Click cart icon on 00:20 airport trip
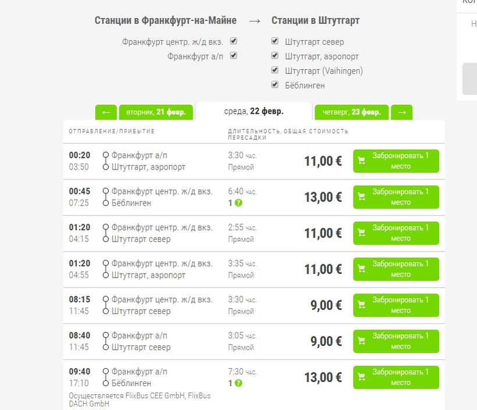 pyautogui.click(x=361, y=161)
